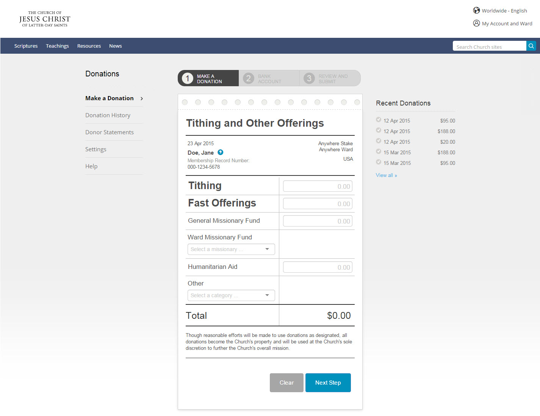Viewport: 540px width, 416px height.
Task: Click checkmark icon for the first $95.00 donation
Action: point(379,120)
